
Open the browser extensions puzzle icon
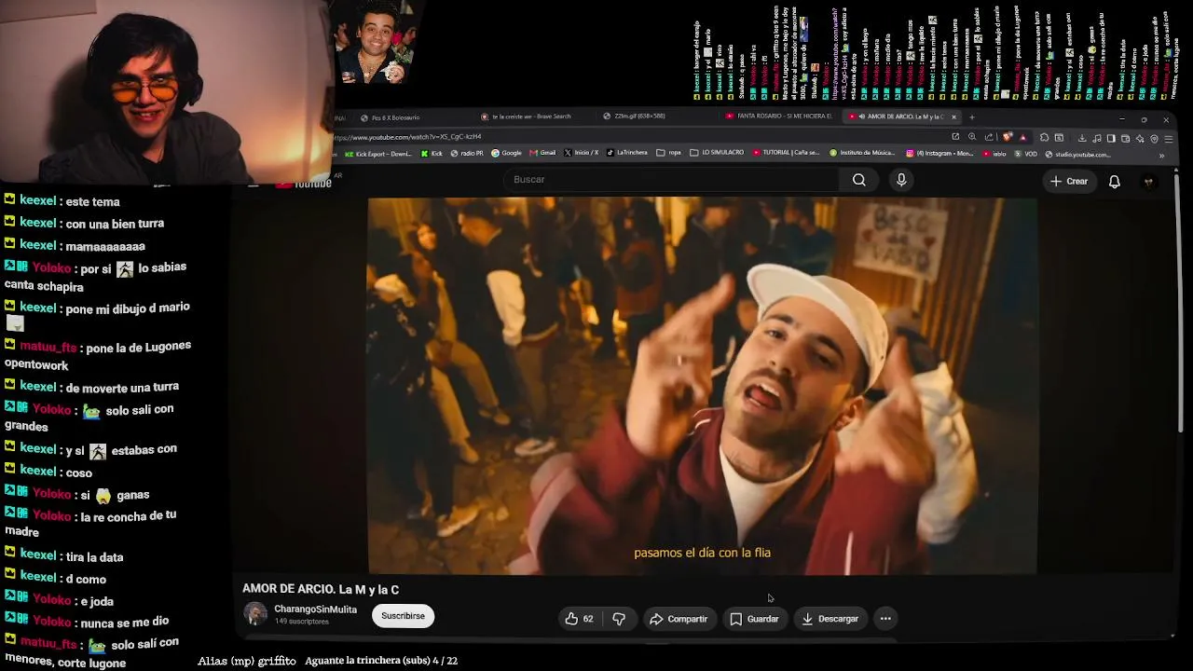click(x=1045, y=138)
